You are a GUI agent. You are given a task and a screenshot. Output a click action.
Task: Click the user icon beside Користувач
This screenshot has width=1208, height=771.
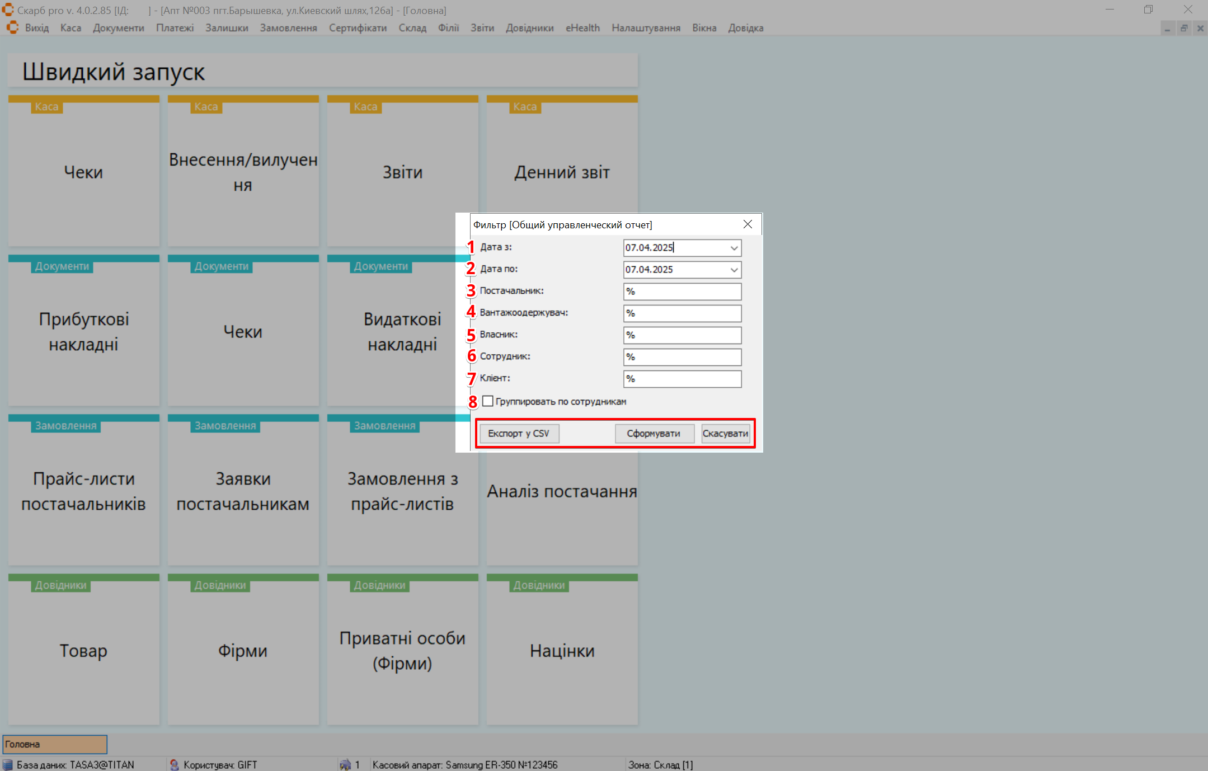click(175, 765)
